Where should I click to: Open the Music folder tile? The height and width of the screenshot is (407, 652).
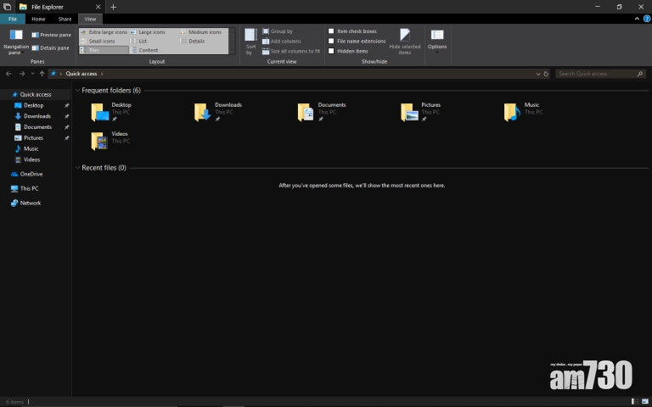click(512, 112)
